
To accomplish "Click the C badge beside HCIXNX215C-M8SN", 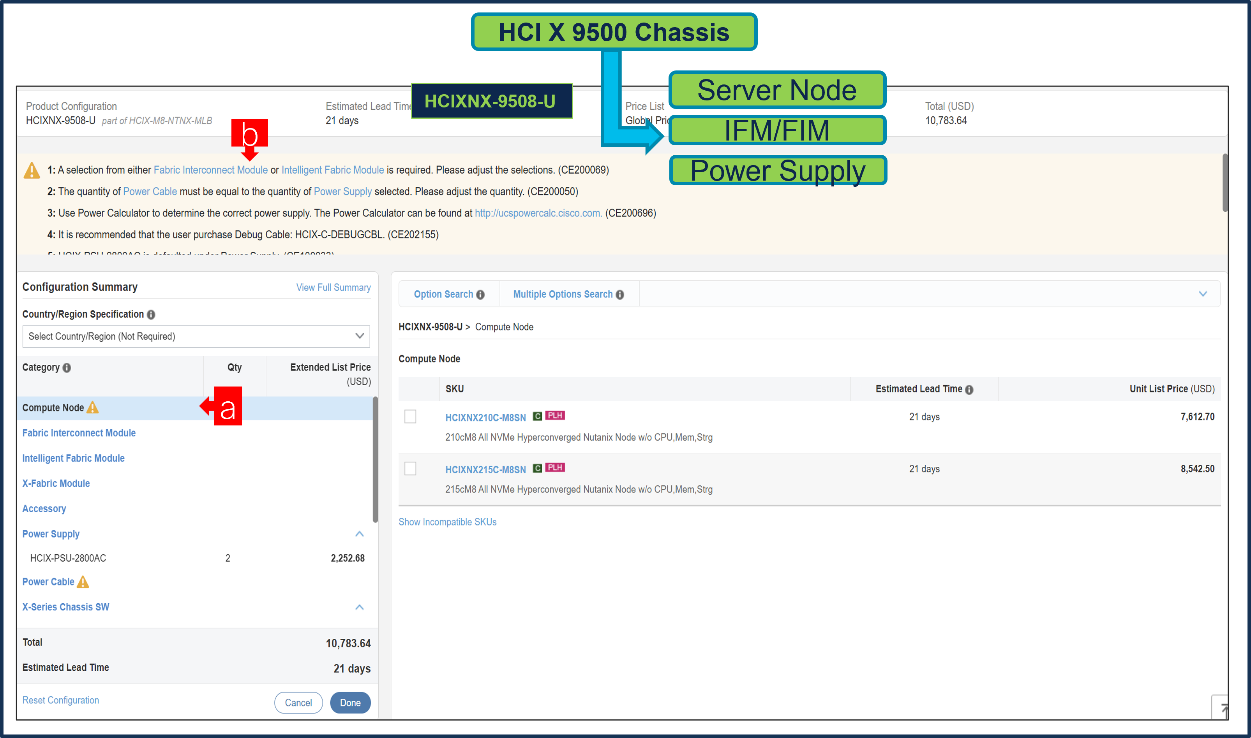I will (x=537, y=468).
